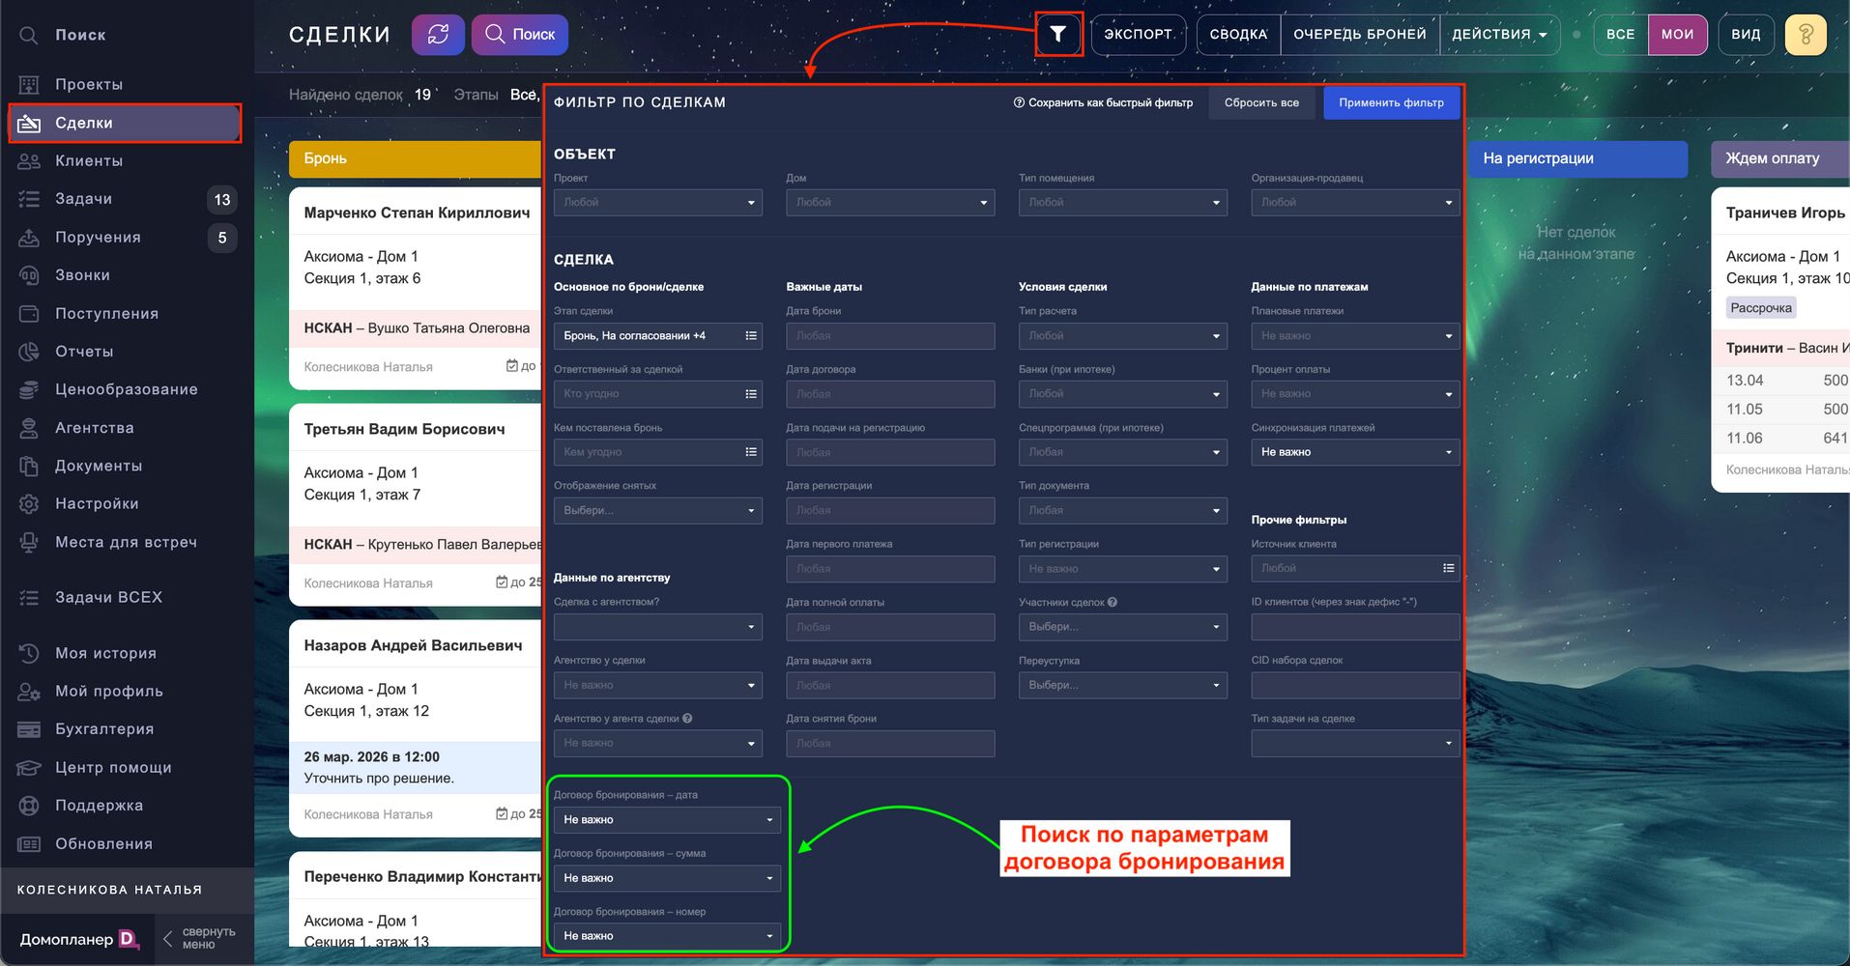Open the Тип расчета dropdown
This screenshot has height=966, width=1850.
(x=1122, y=336)
